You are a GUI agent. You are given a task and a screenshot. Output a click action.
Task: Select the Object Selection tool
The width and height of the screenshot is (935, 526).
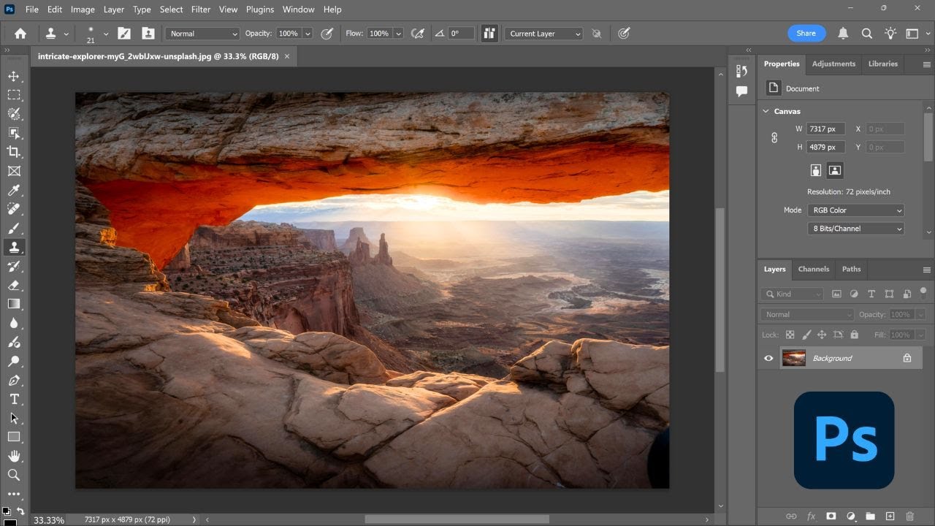14,133
